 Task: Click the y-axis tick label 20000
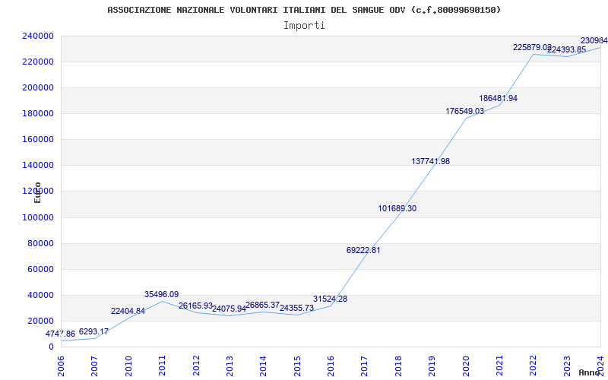click(x=40, y=321)
